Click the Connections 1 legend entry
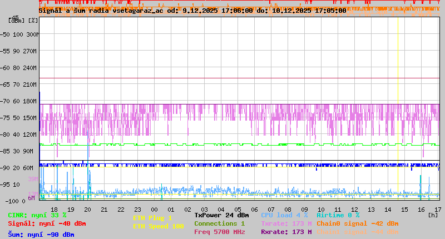 tap(219, 223)
